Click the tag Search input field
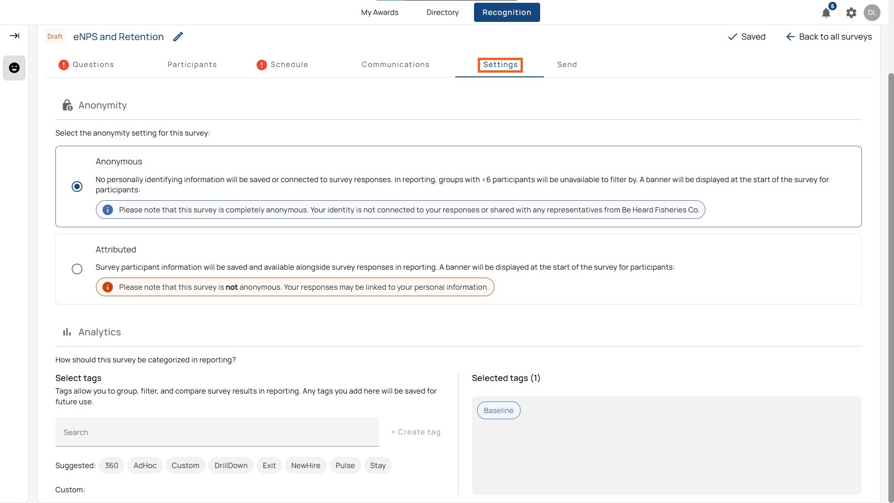This screenshot has height=503, width=894. (x=217, y=432)
